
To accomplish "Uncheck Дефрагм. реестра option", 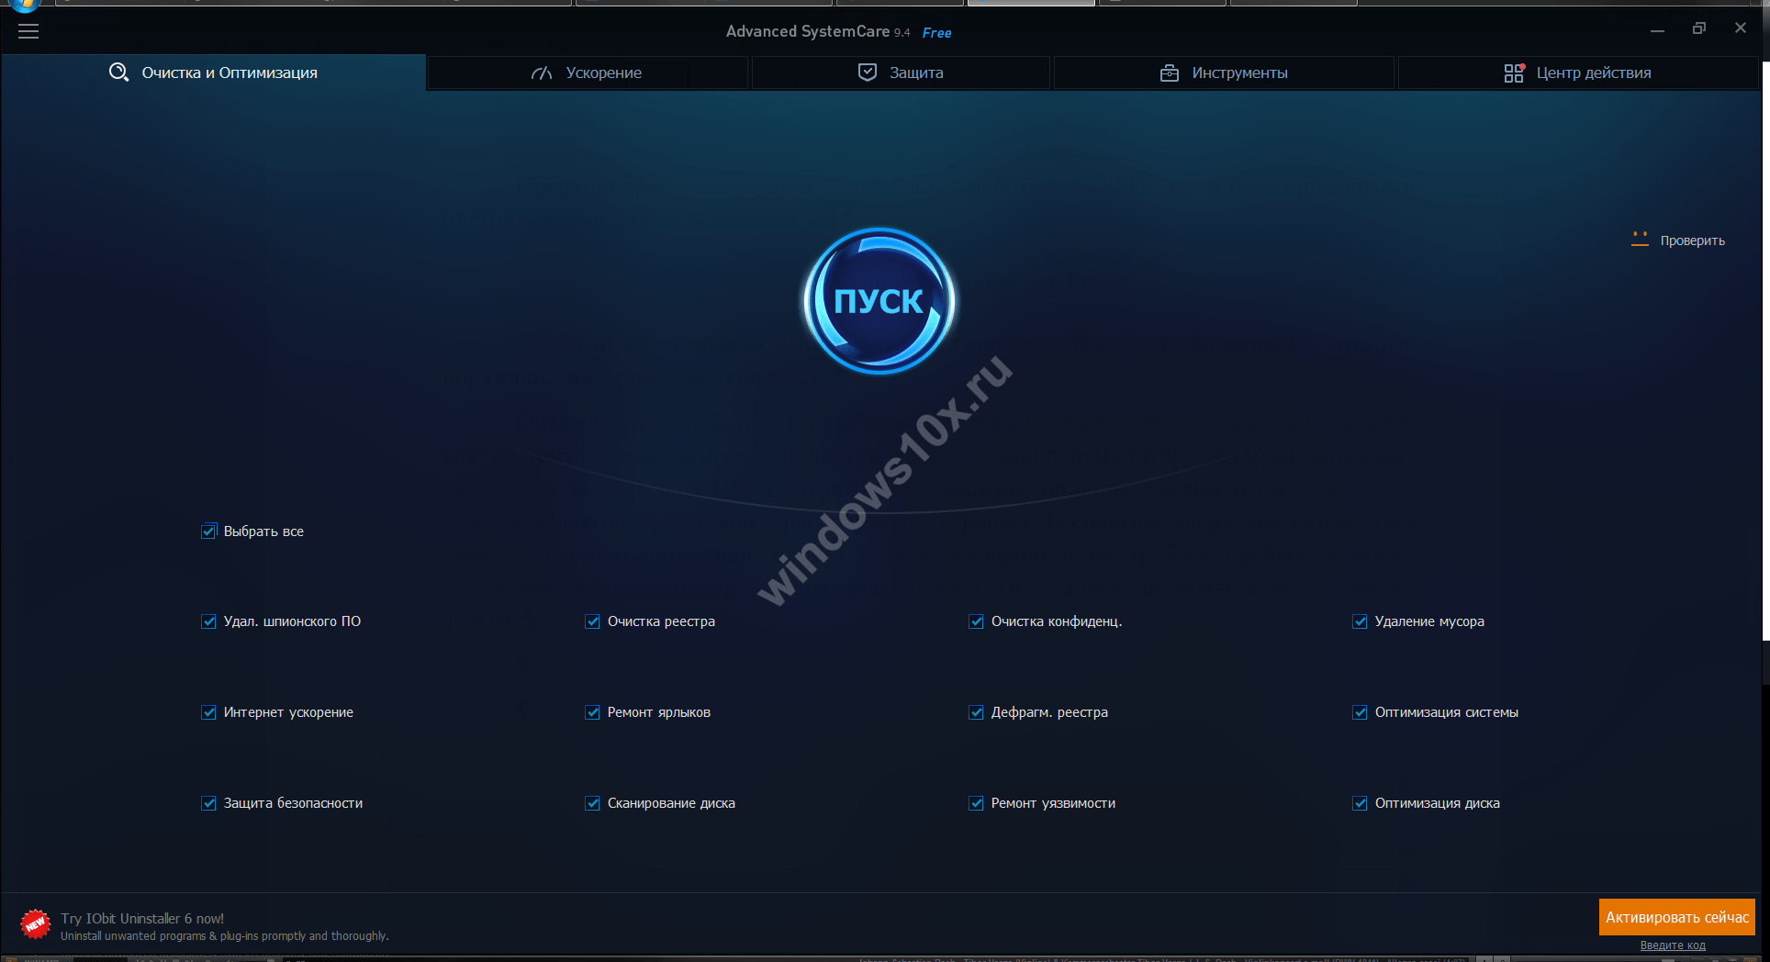I will pos(976,712).
